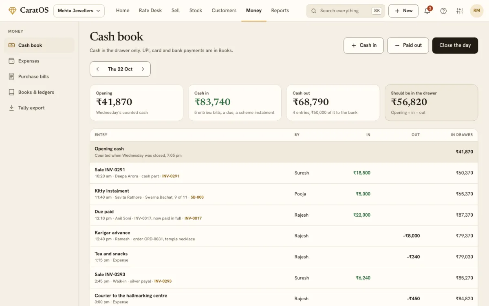Select the Cash in ₹83,740 summary card
Screen dimensions: 489x306
tap(235, 103)
